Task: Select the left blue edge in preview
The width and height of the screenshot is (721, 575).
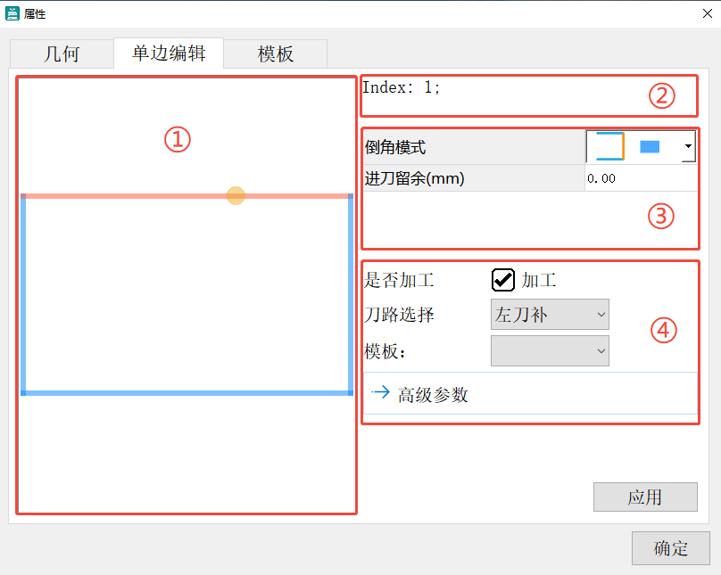Action: [23, 294]
